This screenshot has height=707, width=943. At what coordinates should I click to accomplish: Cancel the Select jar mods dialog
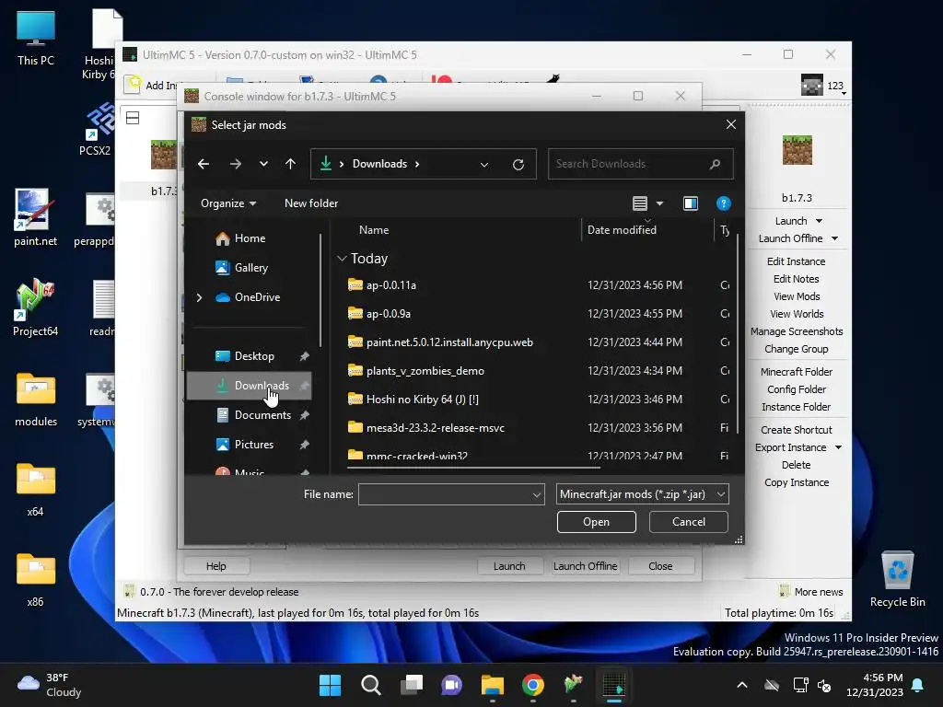pyautogui.click(x=689, y=522)
